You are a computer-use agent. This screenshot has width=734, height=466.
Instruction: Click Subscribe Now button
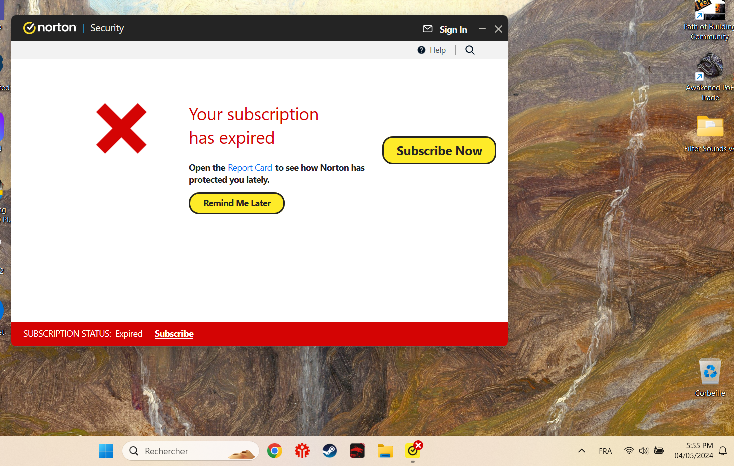click(439, 150)
